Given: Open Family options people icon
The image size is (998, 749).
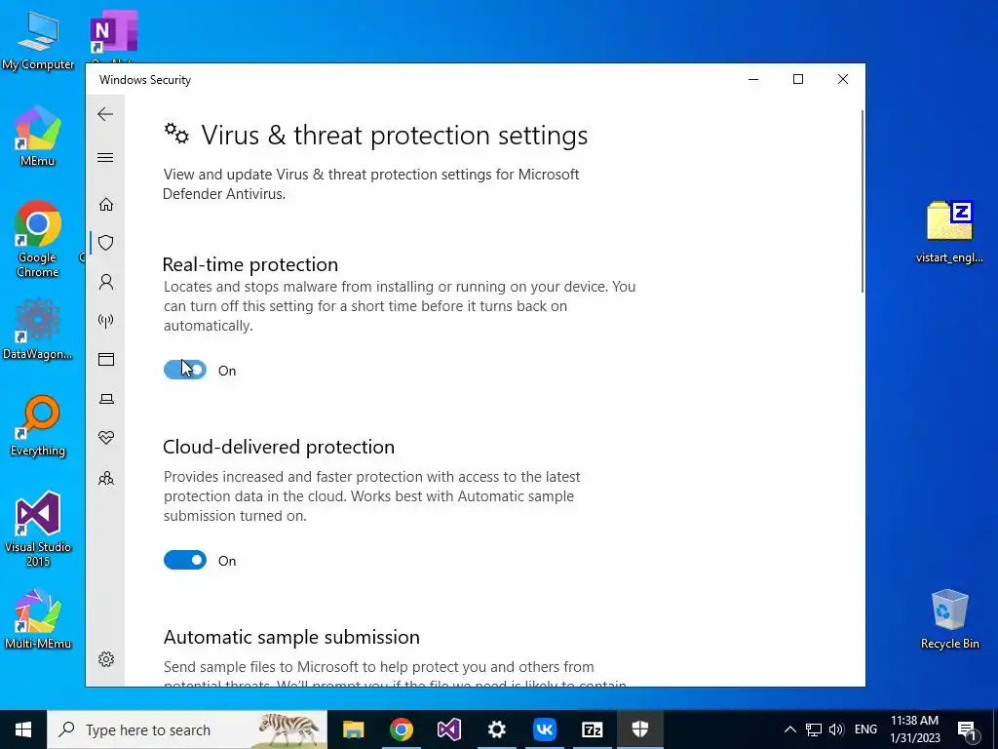Looking at the screenshot, I should 106,478.
